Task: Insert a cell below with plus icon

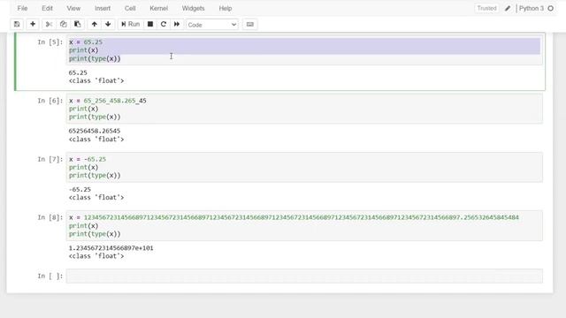Action: (33, 24)
